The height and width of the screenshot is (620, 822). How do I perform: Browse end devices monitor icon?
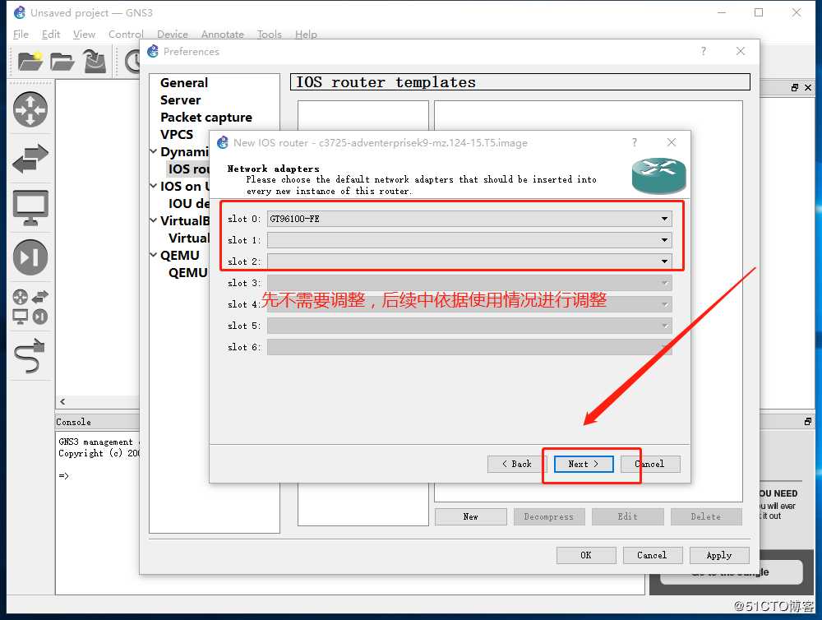(x=30, y=208)
